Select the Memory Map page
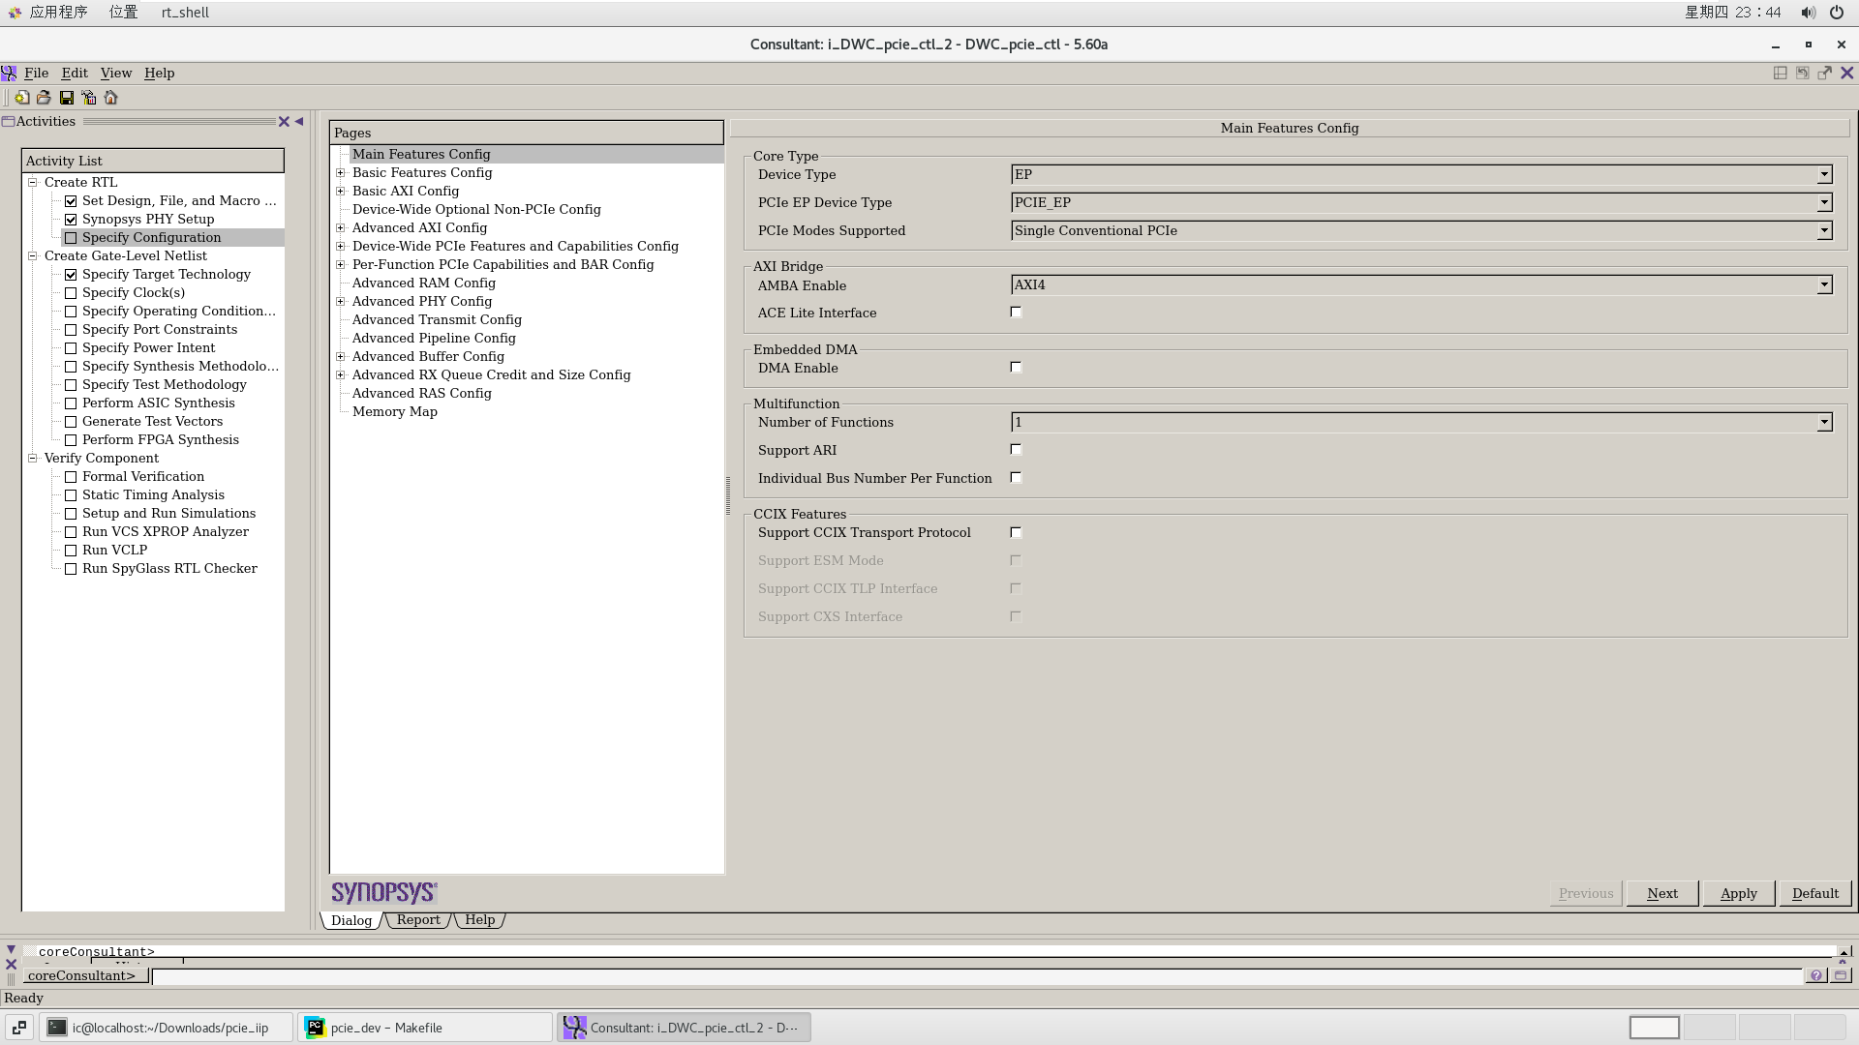Image resolution: width=1859 pixels, height=1045 pixels. pyautogui.click(x=395, y=412)
